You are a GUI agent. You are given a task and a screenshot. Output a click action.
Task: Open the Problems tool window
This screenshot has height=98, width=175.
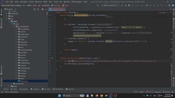35,89
